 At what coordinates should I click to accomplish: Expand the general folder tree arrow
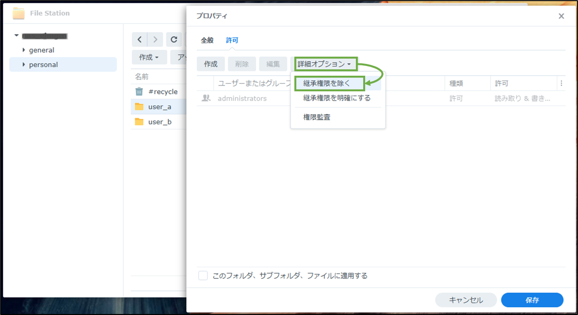pos(23,50)
